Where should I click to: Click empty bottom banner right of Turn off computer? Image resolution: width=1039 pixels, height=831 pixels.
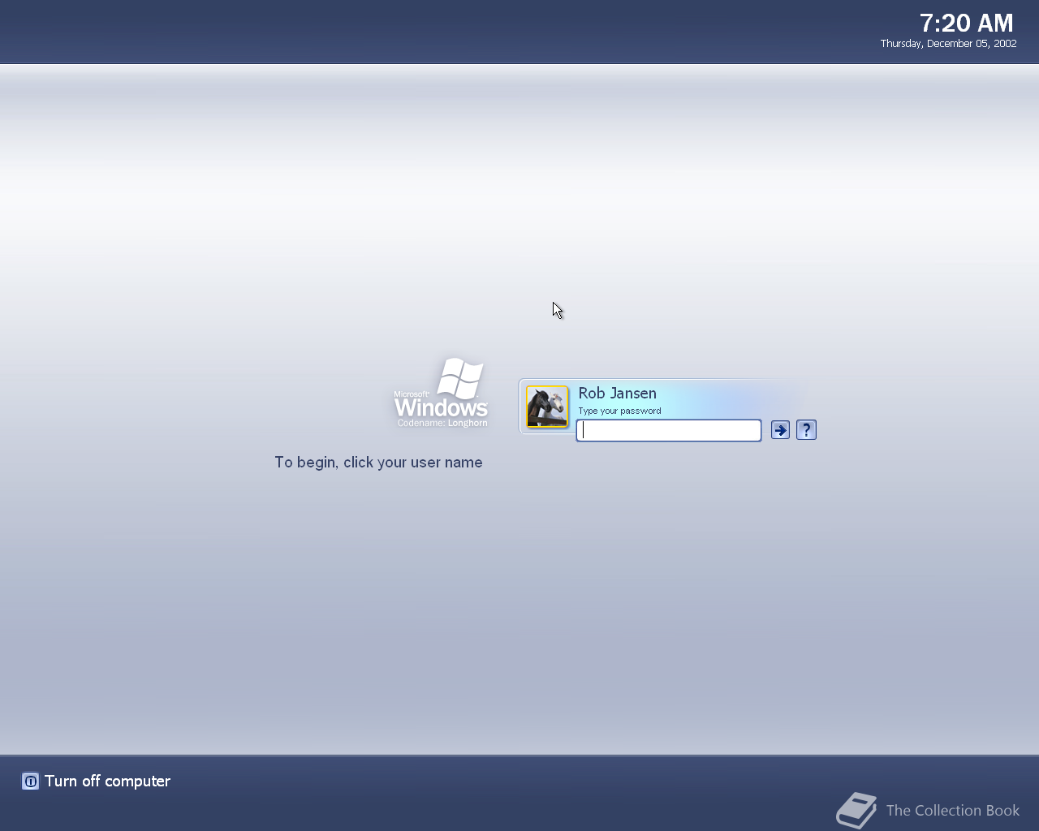(x=487, y=791)
